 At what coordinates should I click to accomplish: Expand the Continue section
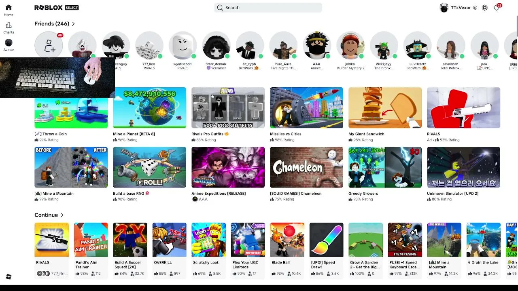(x=62, y=215)
